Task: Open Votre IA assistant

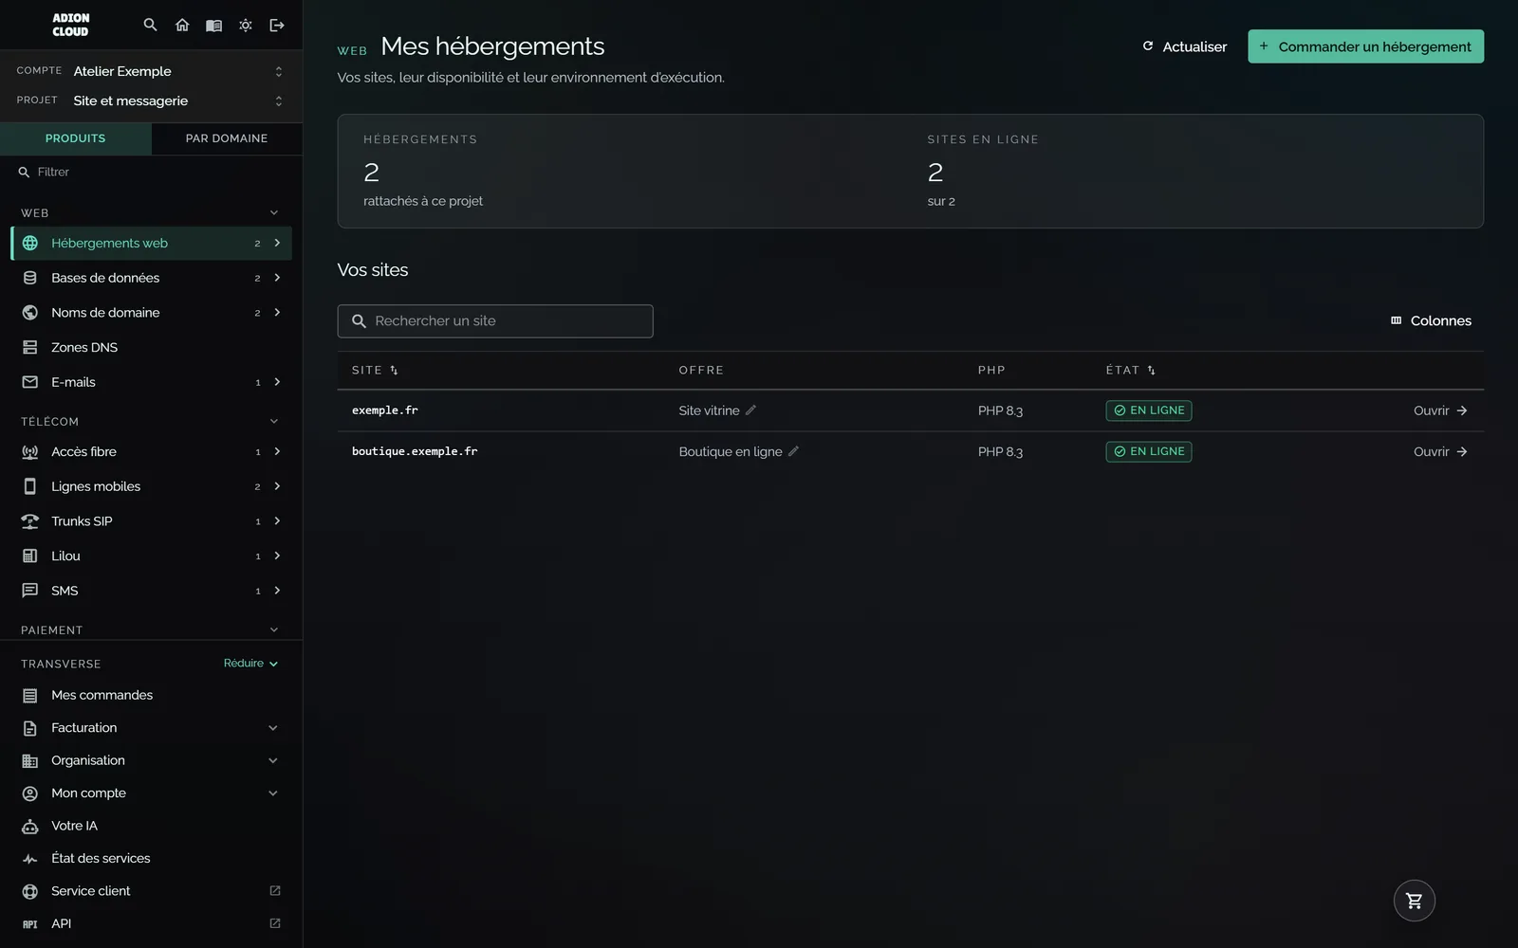Action: [x=152, y=826]
